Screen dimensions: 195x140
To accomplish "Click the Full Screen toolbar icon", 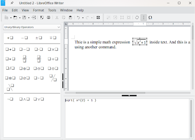I will (x=98, y=17).
